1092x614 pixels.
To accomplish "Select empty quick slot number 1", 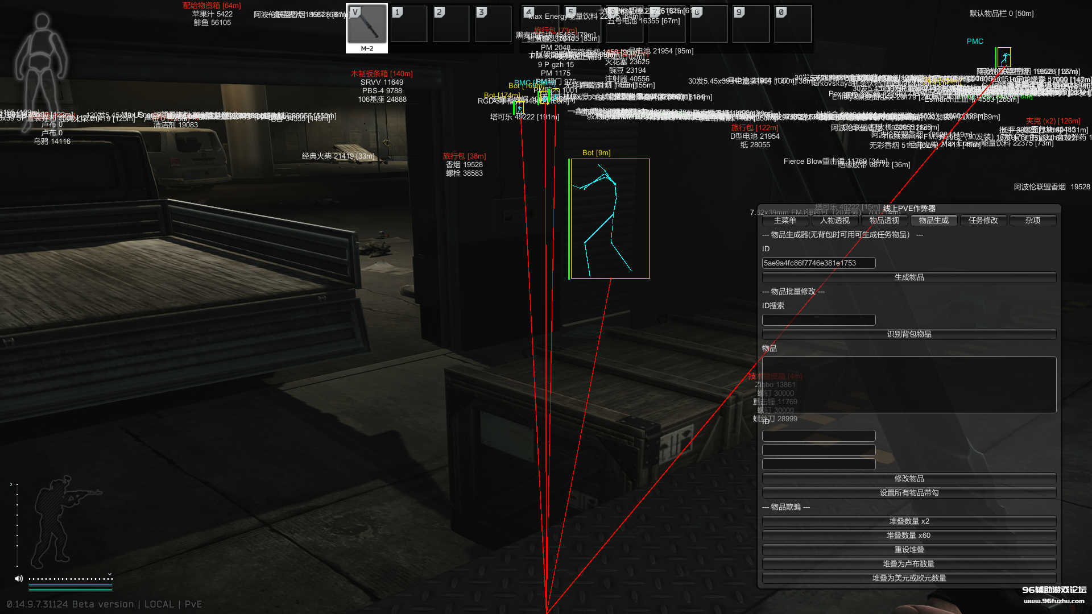I will click(x=409, y=24).
